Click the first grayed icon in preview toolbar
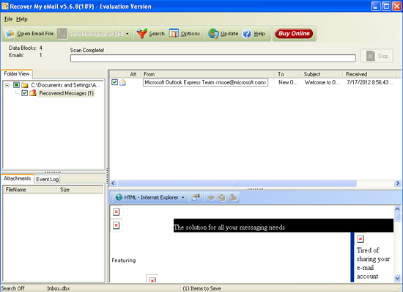Image resolution: width=403 pixels, height=292 pixels. click(x=211, y=197)
